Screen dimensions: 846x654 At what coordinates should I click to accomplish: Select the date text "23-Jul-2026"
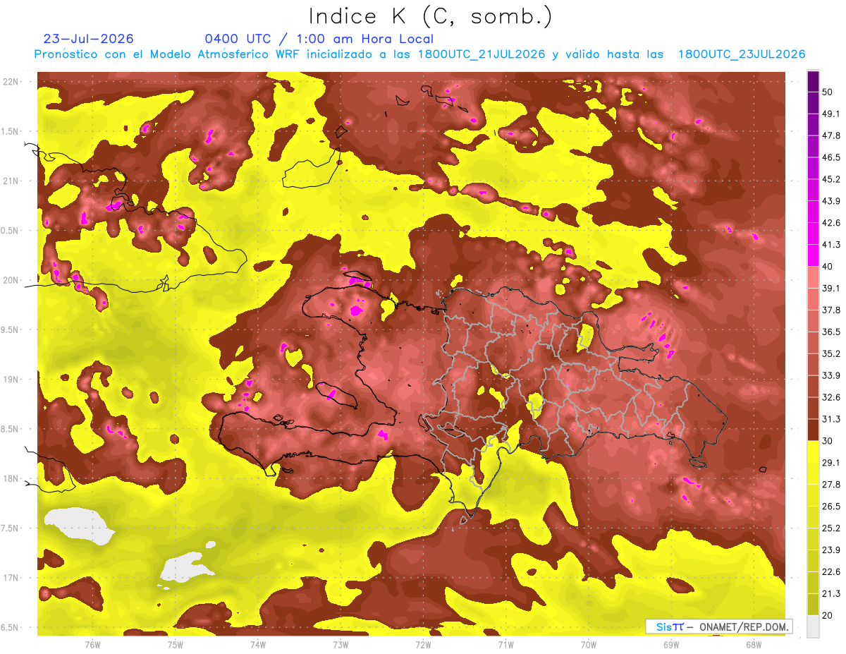pos(88,39)
